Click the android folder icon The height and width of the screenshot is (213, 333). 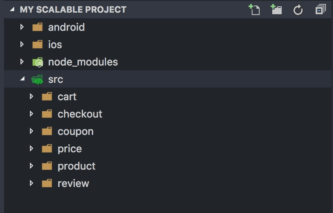[37, 27]
